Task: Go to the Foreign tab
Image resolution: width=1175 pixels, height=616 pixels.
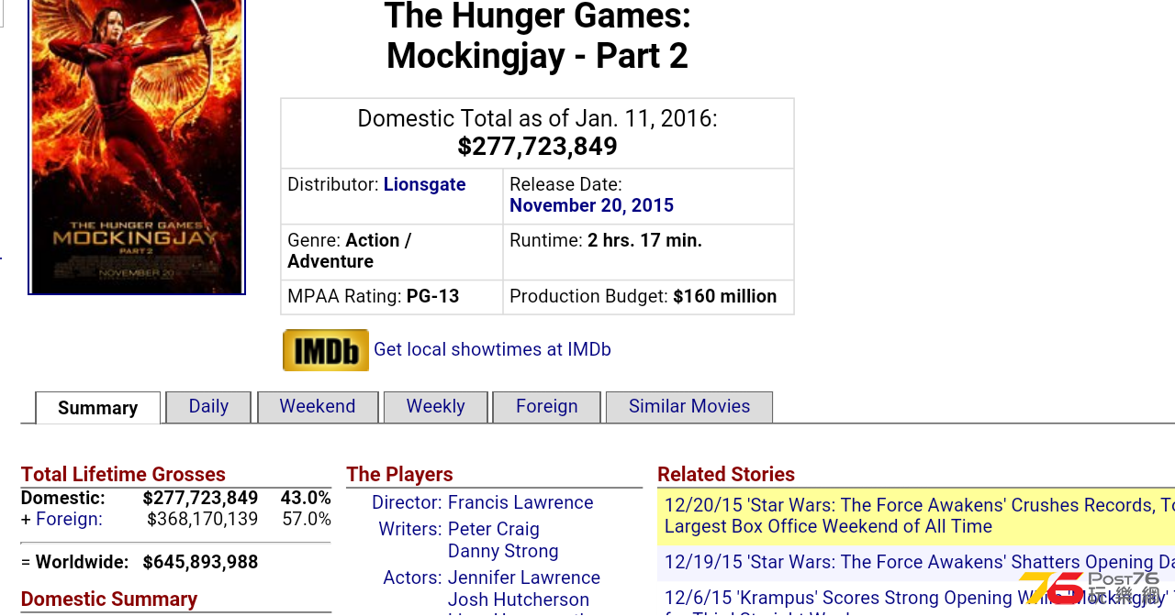Action: 546,407
